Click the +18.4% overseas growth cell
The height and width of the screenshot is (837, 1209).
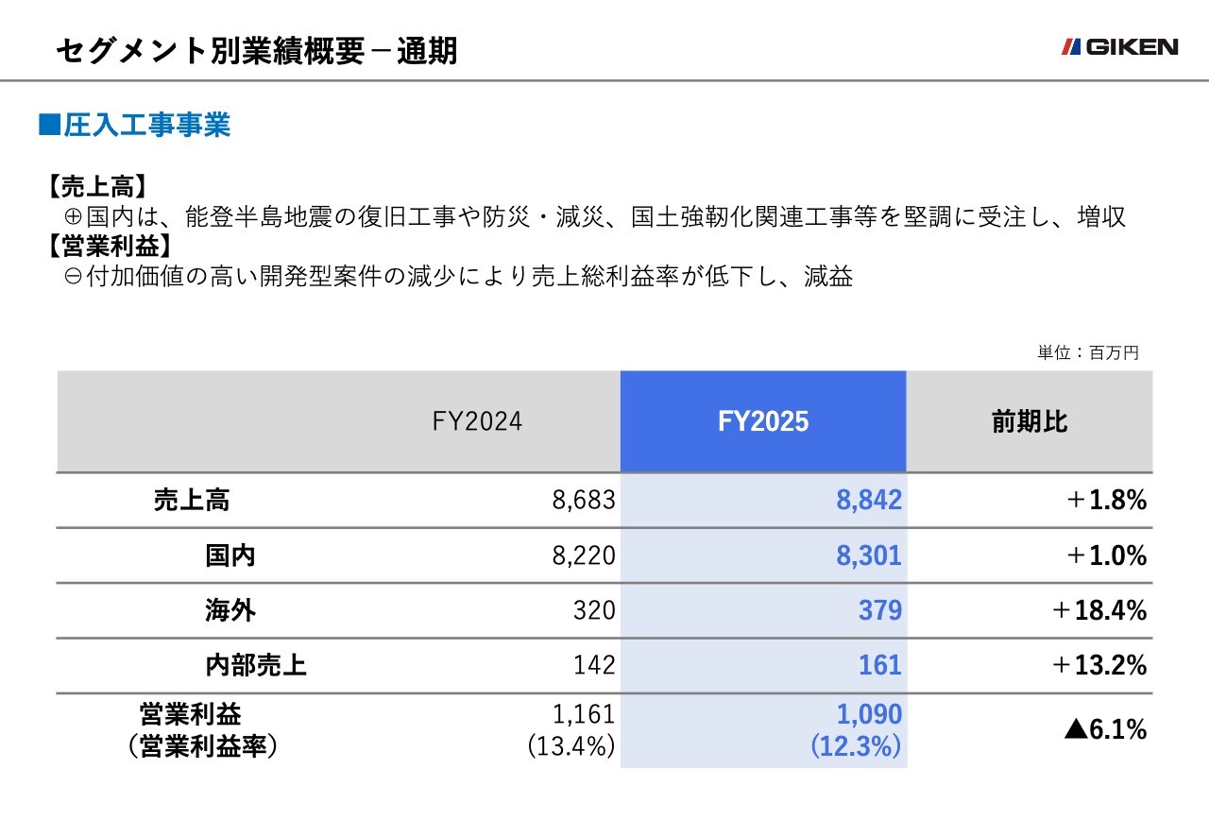pos(1098,610)
